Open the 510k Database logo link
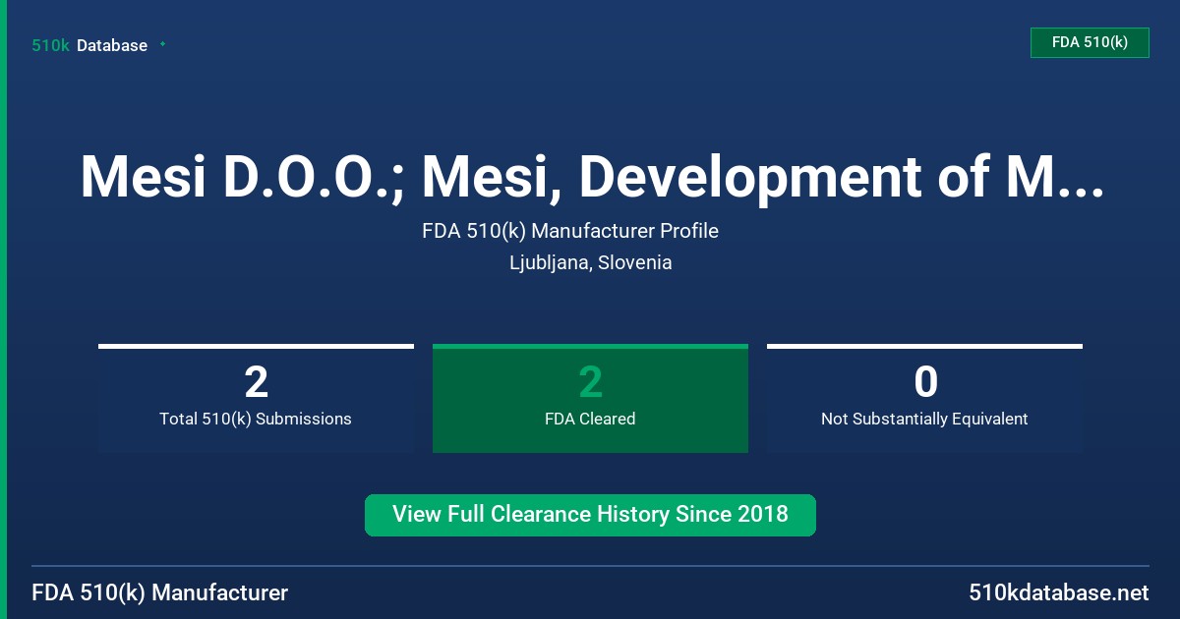The height and width of the screenshot is (619, 1180). (89, 45)
